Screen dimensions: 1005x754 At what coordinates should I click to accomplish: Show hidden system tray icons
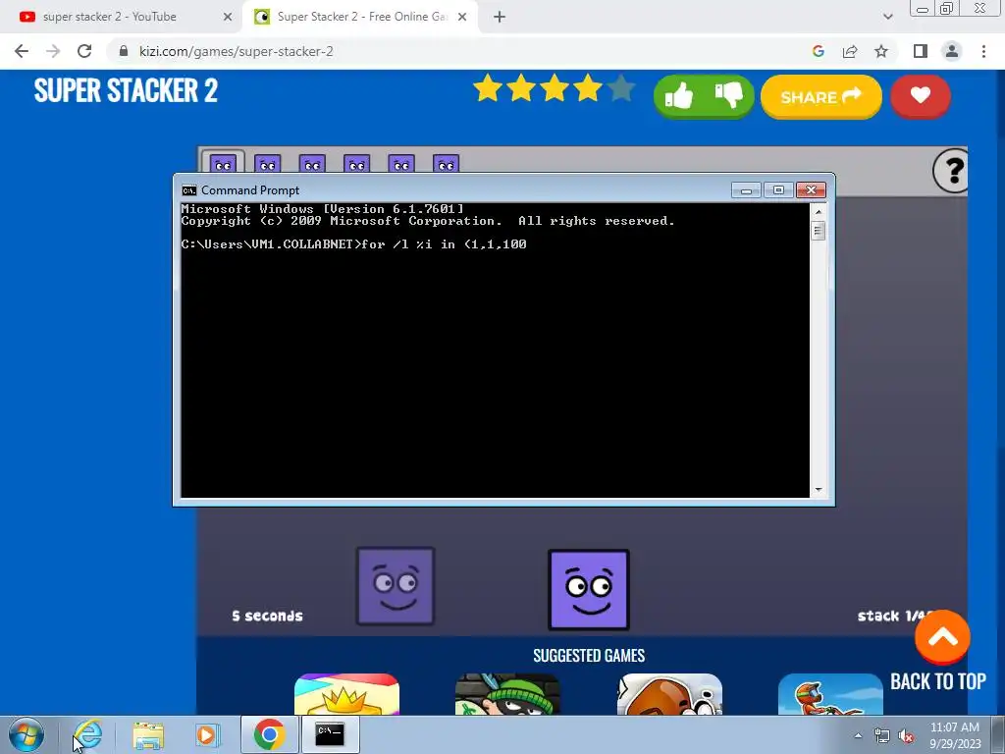tap(858, 735)
